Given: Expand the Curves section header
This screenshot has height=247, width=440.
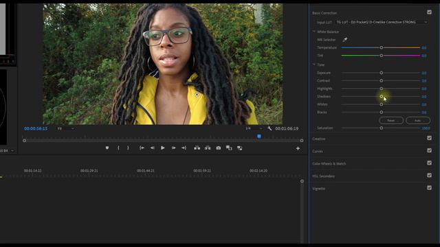Looking at the screenshot, I should (318, 151).
